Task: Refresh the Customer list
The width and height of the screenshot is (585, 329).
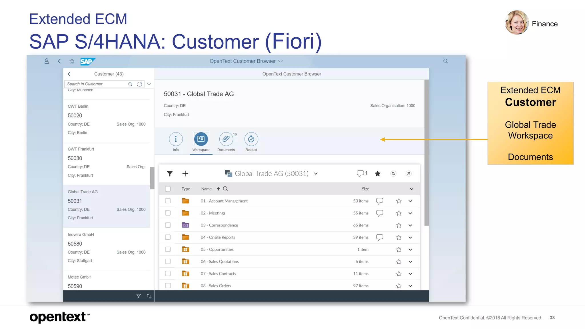Action: (139, 84)
